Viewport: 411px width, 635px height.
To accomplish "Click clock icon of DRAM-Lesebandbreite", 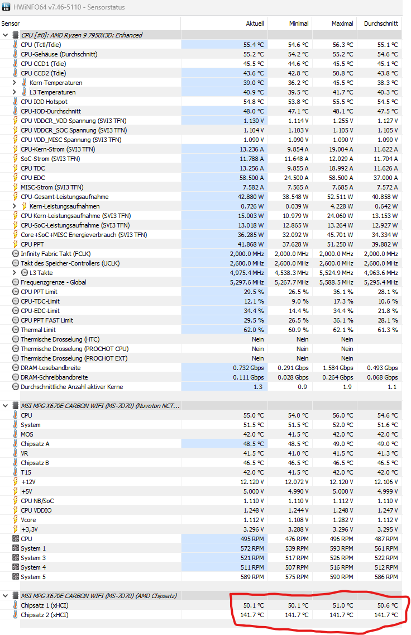I will pyautogui.click(x=16, y=368).
